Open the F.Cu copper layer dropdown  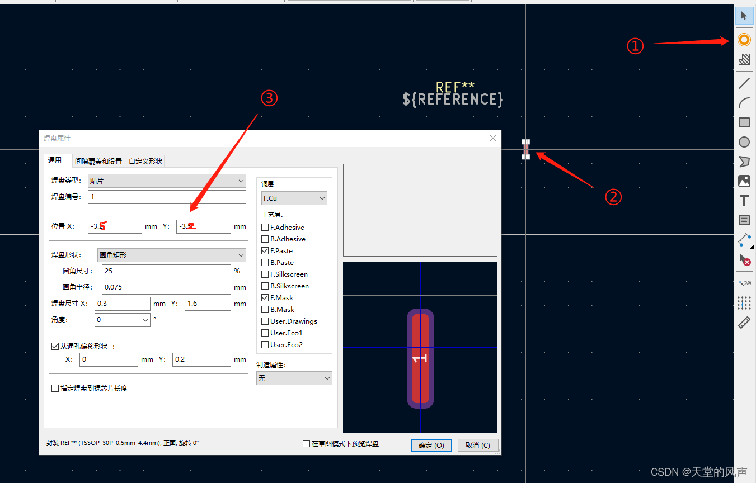click(294, 198)
